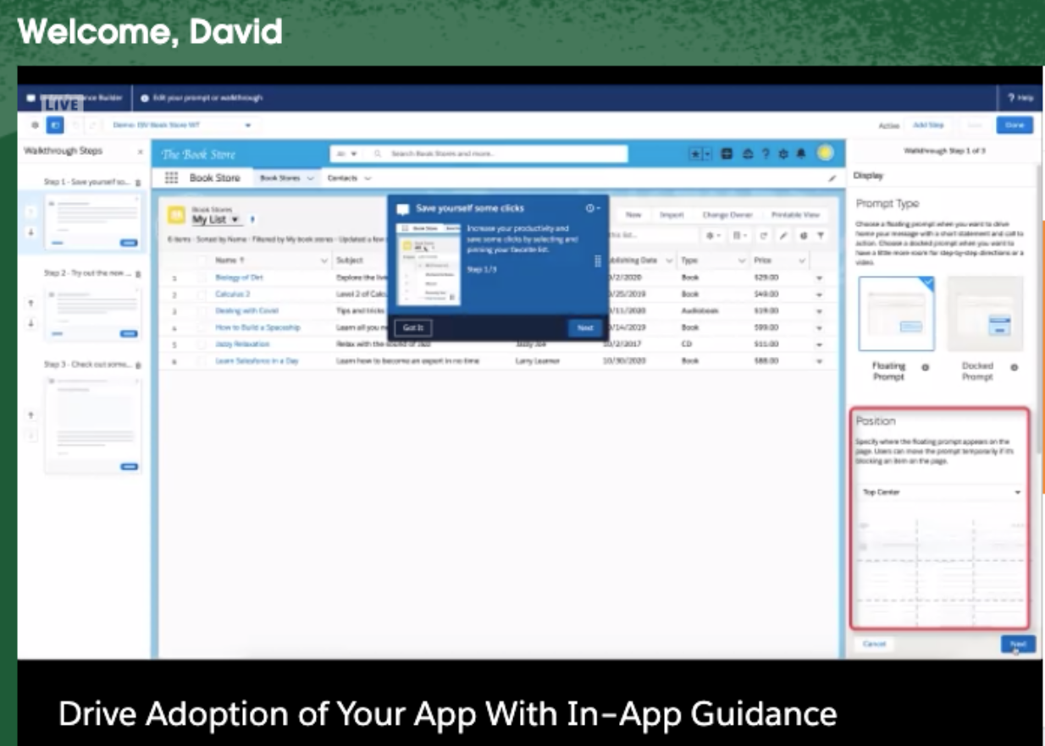Show info for Floating Prompt

coord(925,368)
